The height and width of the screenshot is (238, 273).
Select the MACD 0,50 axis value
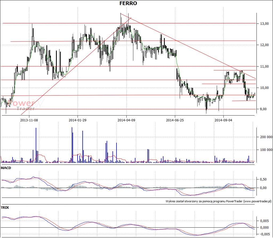point(263,179)
